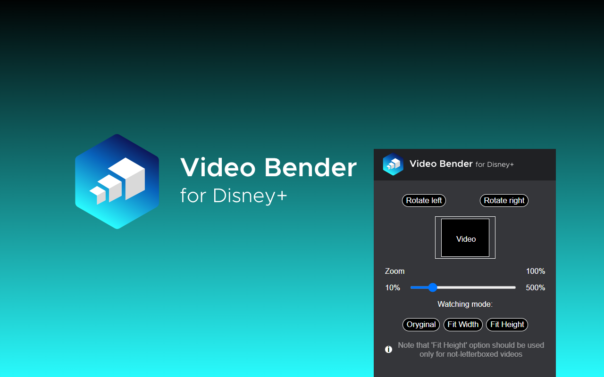This screenshot has height=377, width=604.
Task: Click the info icon beside the Fit Height note
Action: 388,349
